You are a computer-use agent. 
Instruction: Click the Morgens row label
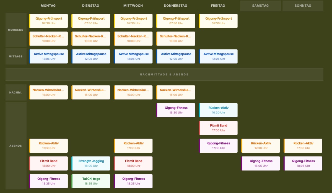point(16,30)
